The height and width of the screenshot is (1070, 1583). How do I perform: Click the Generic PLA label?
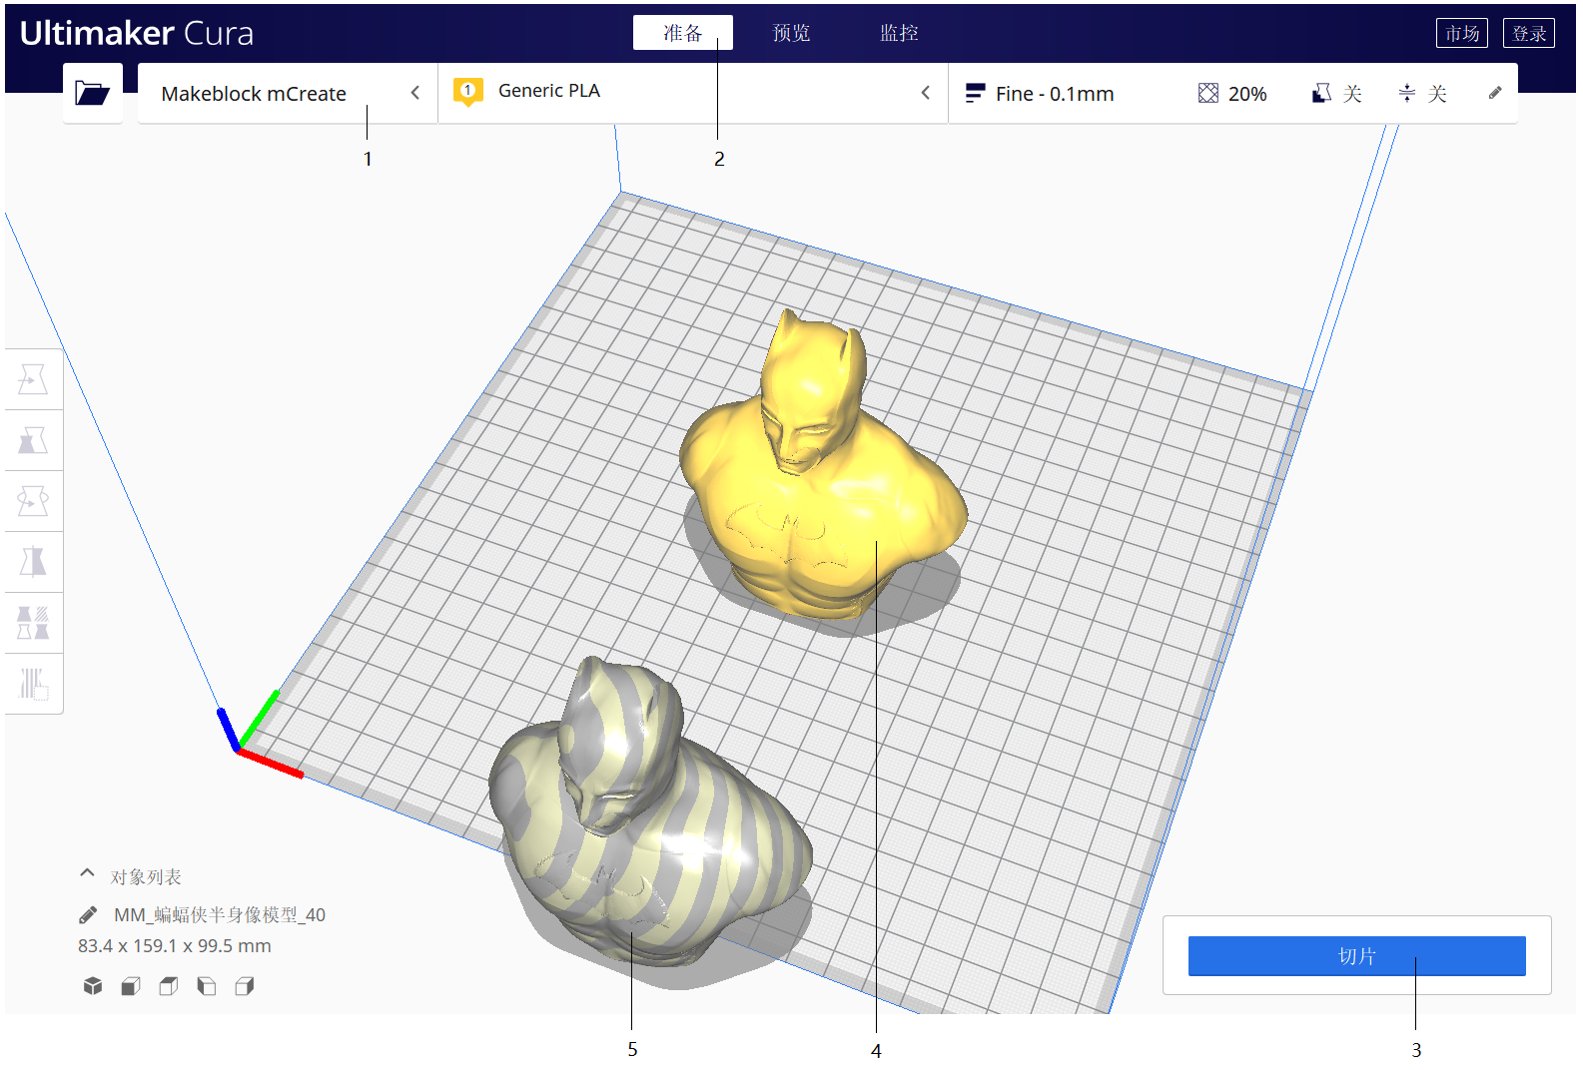[549, 91]
